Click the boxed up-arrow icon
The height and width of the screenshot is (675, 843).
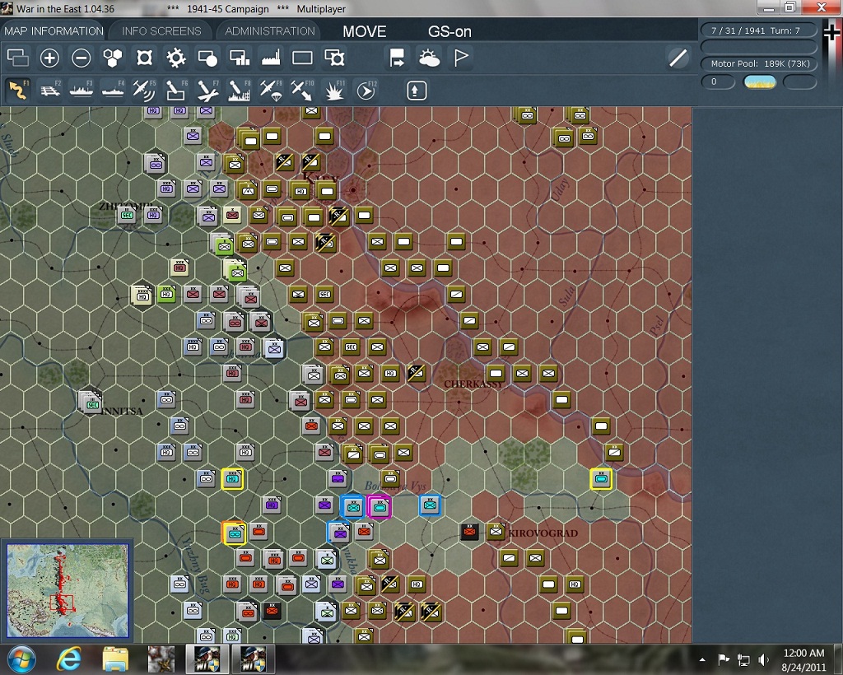(x=416, y=91)
